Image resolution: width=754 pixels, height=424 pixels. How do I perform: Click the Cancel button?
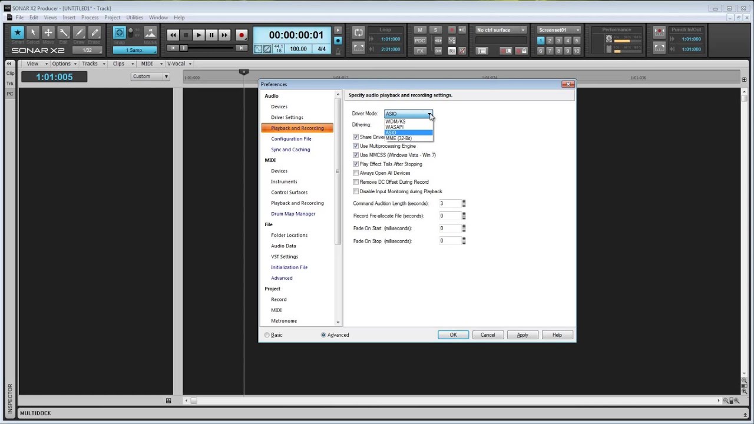(x=488, y=335)
